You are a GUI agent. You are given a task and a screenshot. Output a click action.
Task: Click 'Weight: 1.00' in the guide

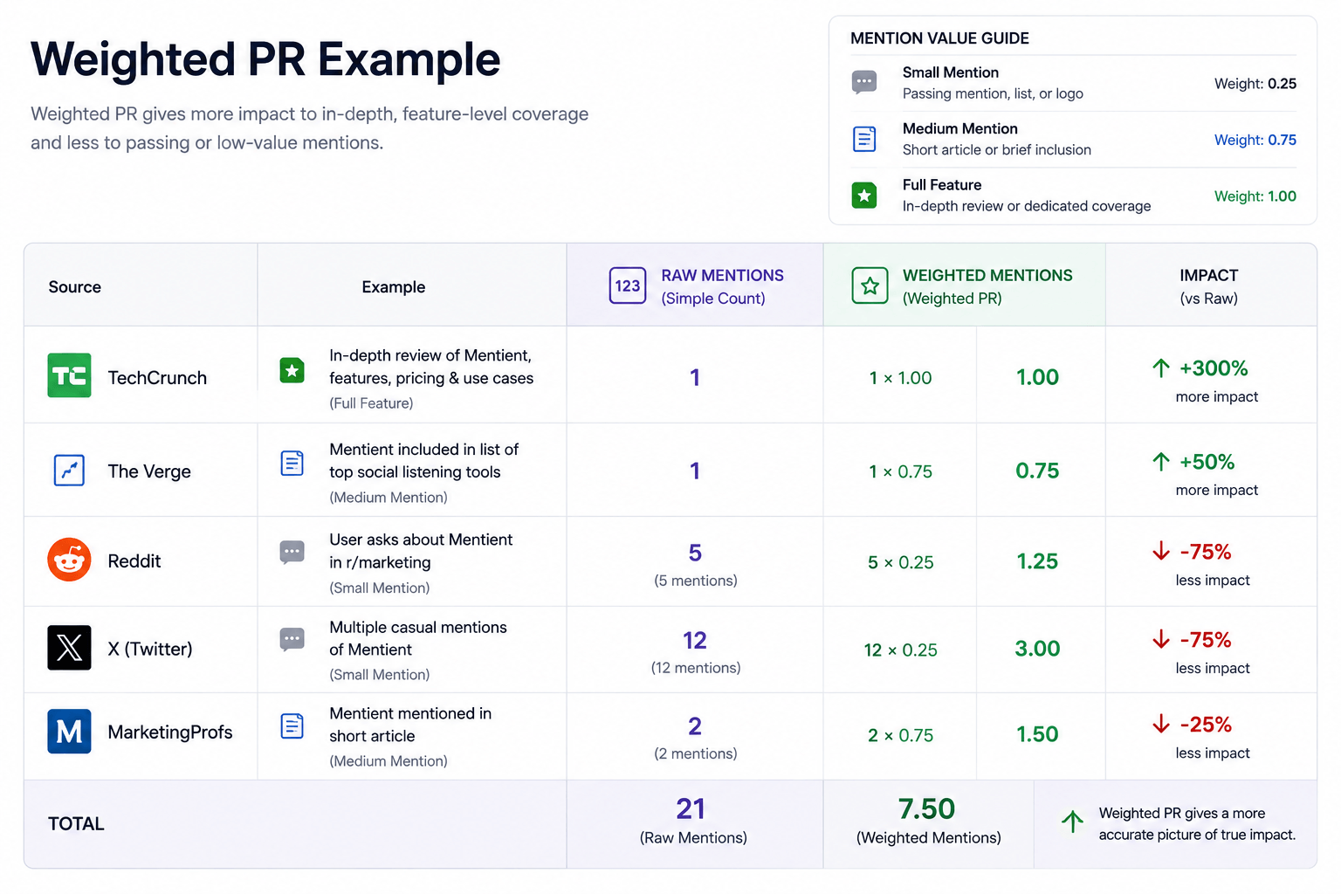click(x=1255, y=196)
